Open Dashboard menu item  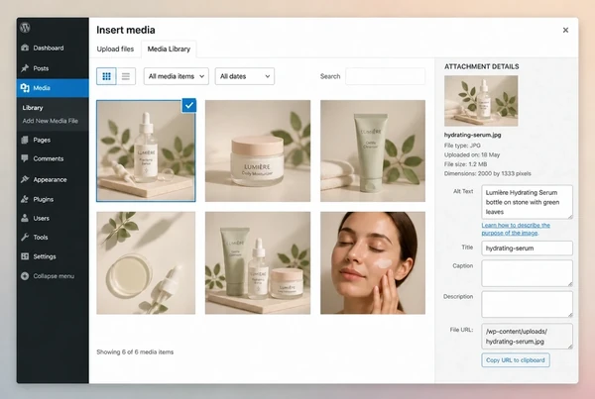49,48
